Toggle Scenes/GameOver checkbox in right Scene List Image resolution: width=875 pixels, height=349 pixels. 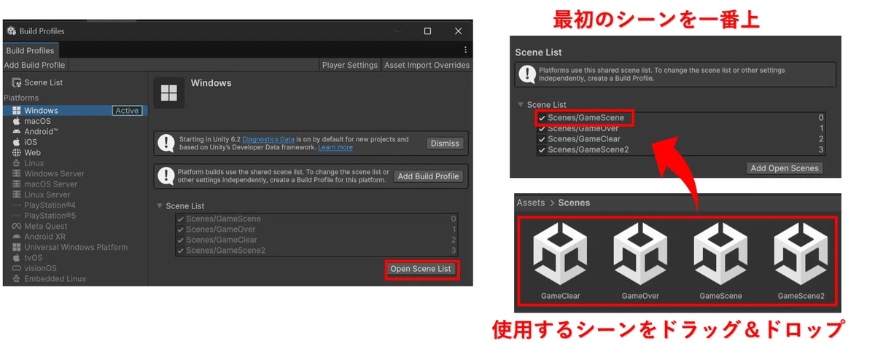click(x=541, y=128)
